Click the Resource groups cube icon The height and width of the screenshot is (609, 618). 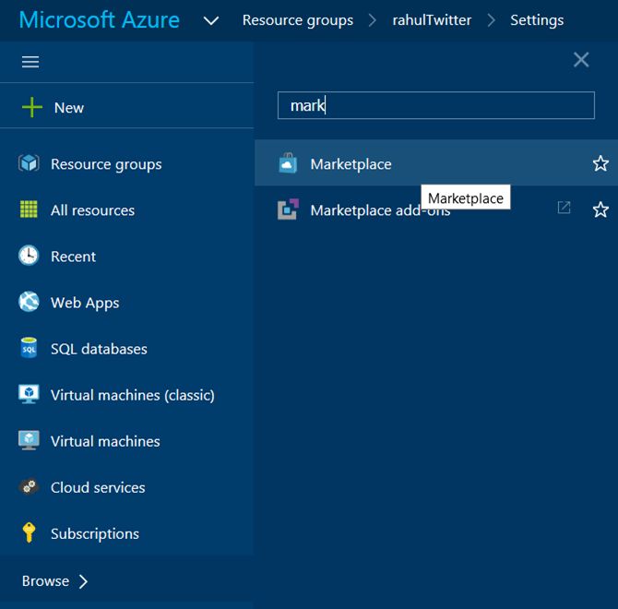29,163
